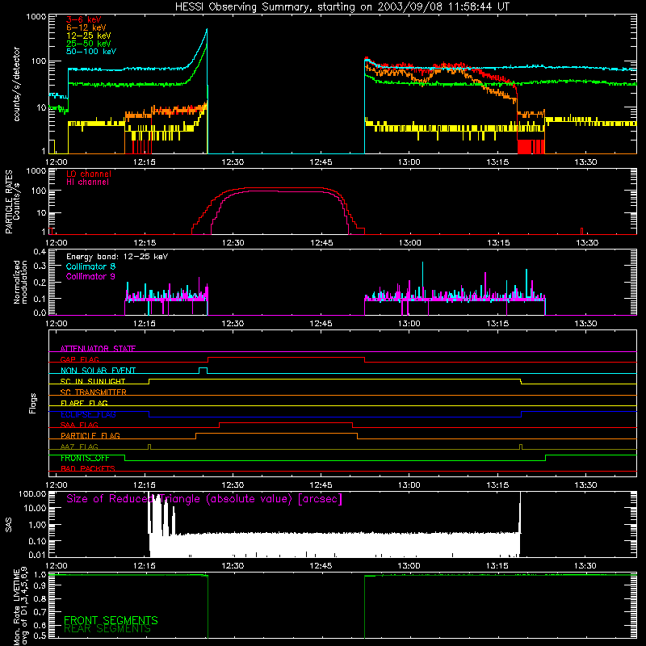This screenshot has height=646, width=646.
Task: Select the 'Collimator 8' legend label
Action: click(x=90, y=266)
